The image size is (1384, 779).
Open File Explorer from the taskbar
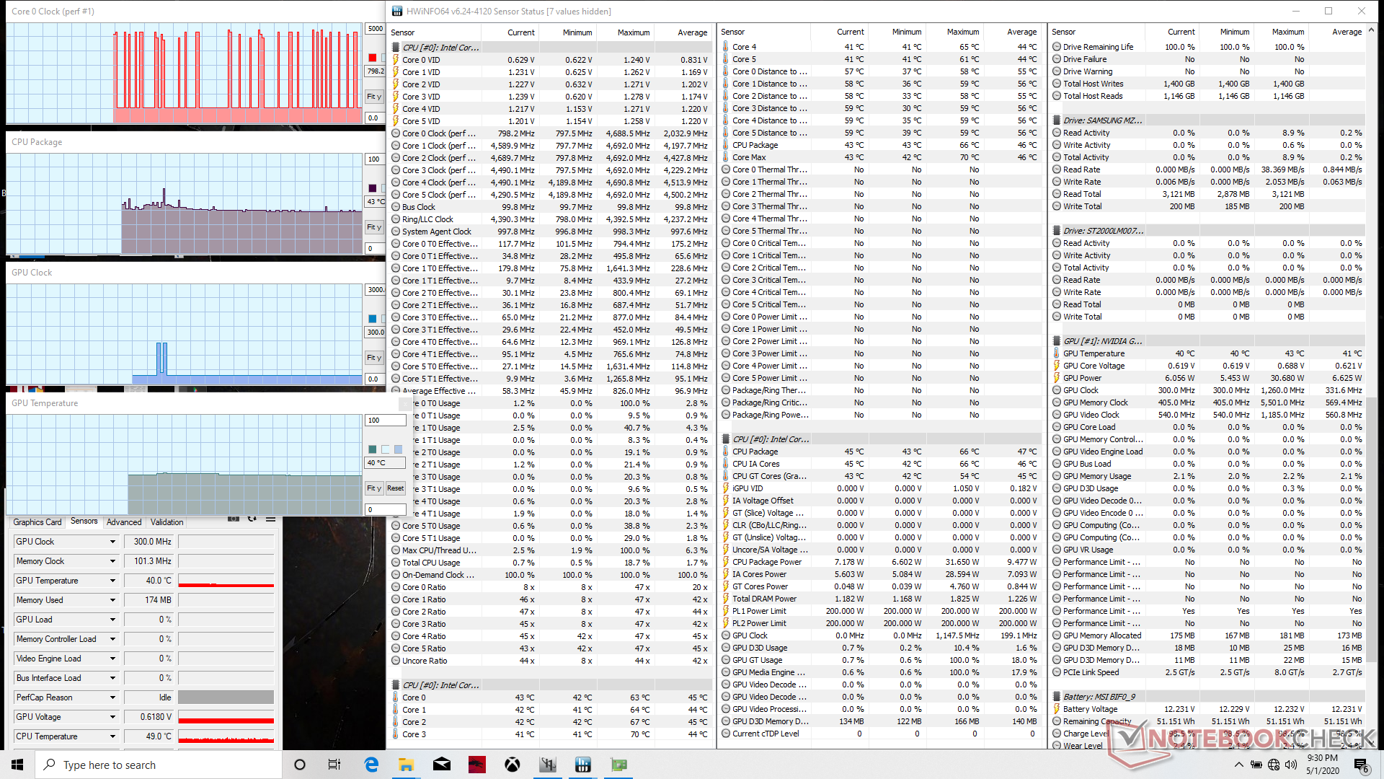pyautogui.click(x=407, y=765)
